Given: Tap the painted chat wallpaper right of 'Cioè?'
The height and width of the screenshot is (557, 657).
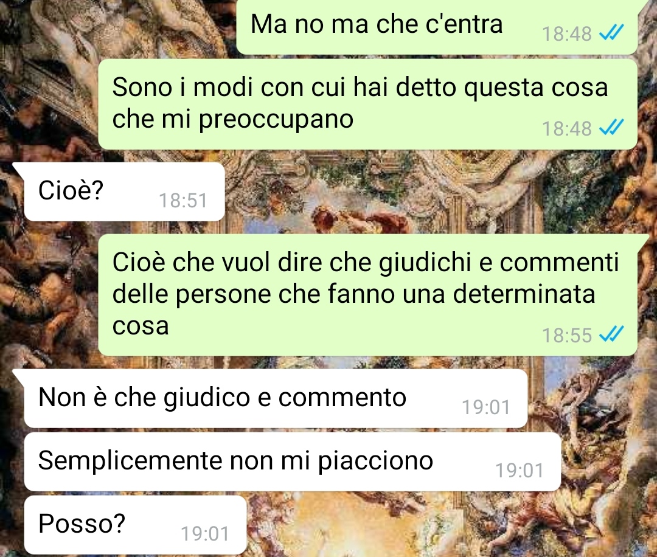Looking at the screenshot, I should (x=419, y=192).
